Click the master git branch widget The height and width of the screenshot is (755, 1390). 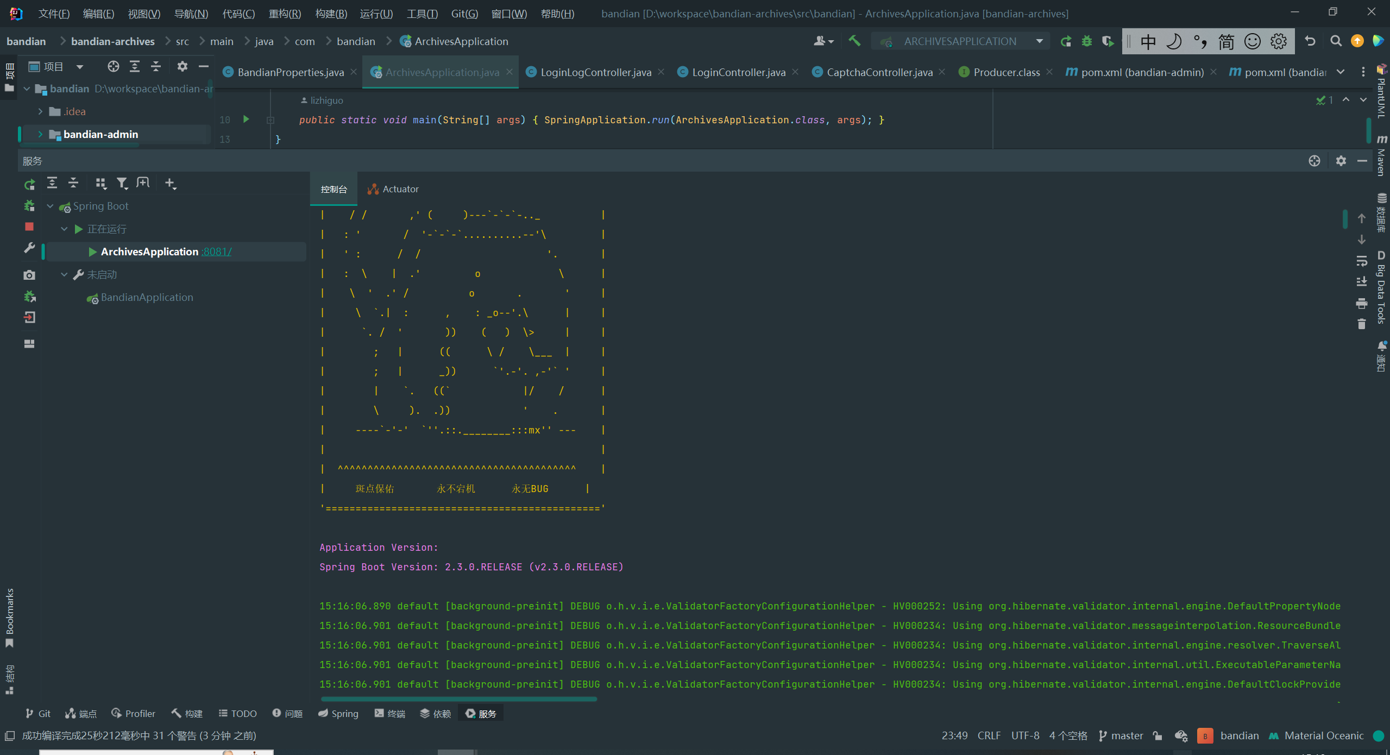coord(1121,736)
